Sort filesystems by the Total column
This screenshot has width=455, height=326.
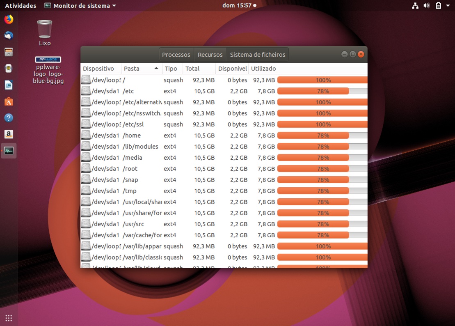pyautogui.click(x=192, y=69)
